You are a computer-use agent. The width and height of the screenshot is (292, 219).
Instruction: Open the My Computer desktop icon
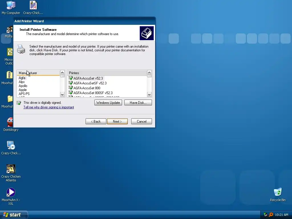click(x=11, y=7)
